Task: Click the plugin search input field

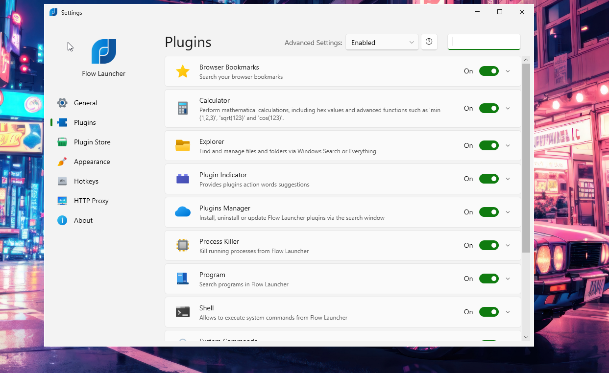Action: pyautogui.click(x=484, y=42)
